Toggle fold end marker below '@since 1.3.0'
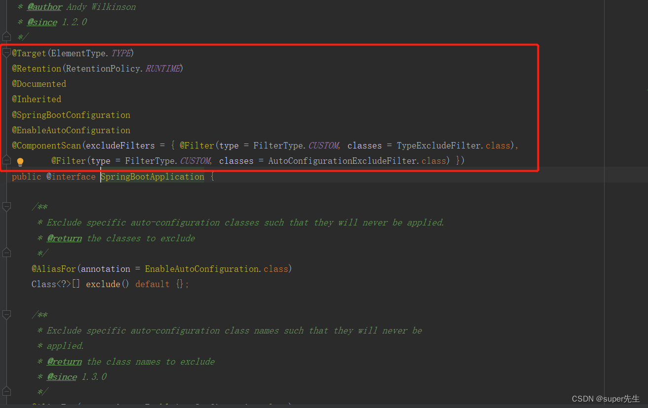The width and height of the screenshot is (648, 408). [6, 392]
